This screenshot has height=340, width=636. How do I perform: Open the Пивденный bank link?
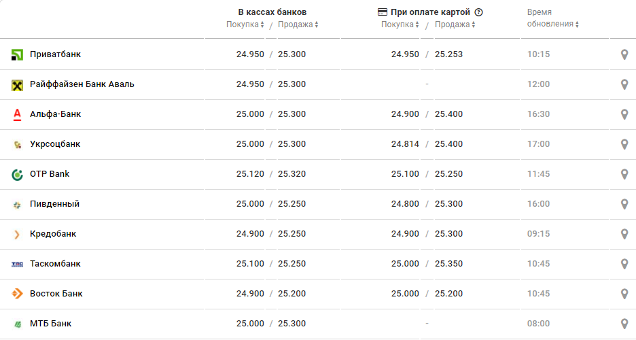pos(54,204)
